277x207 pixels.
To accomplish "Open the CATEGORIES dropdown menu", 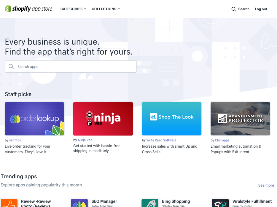I will [x=73, y=9].
